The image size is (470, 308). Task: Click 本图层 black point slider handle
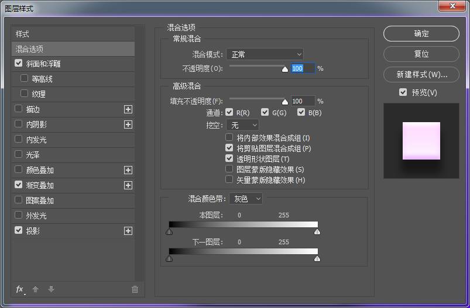pyautogui.click(x=169, y=231)
